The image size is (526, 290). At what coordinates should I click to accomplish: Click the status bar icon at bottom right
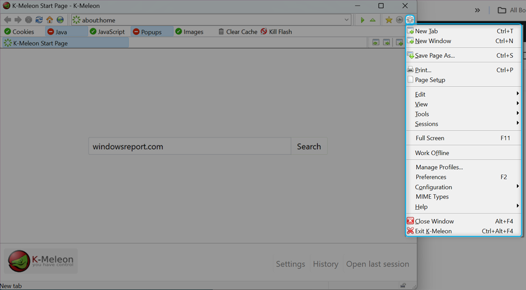403,286
